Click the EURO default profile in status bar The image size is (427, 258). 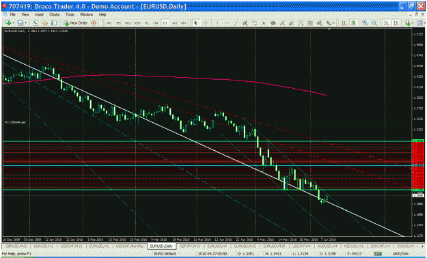(x=165, y=254)
